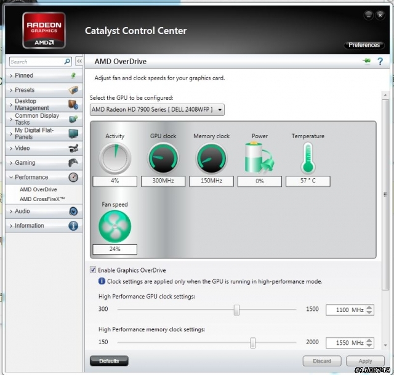
Task: Click the green pin icon in header
Action: point(367,60)
